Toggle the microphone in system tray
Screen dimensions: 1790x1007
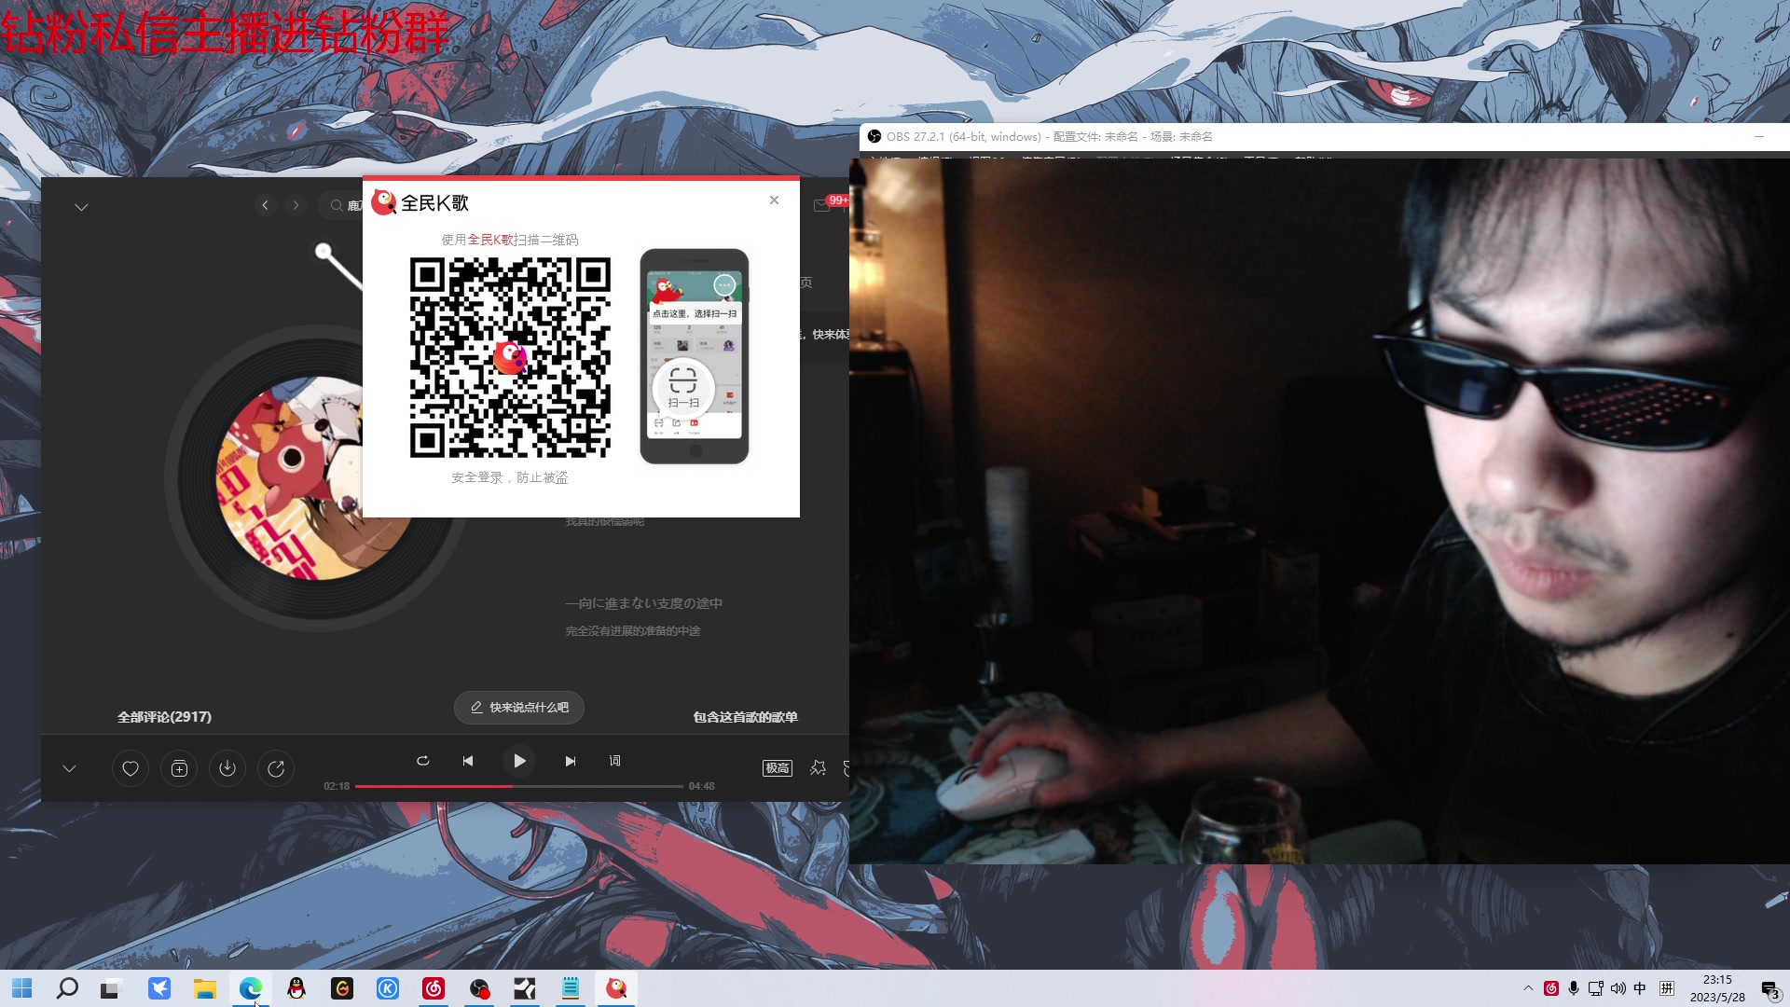[x=1574, y=988]
